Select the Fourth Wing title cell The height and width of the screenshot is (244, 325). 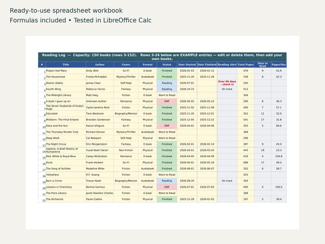(66, 89)
